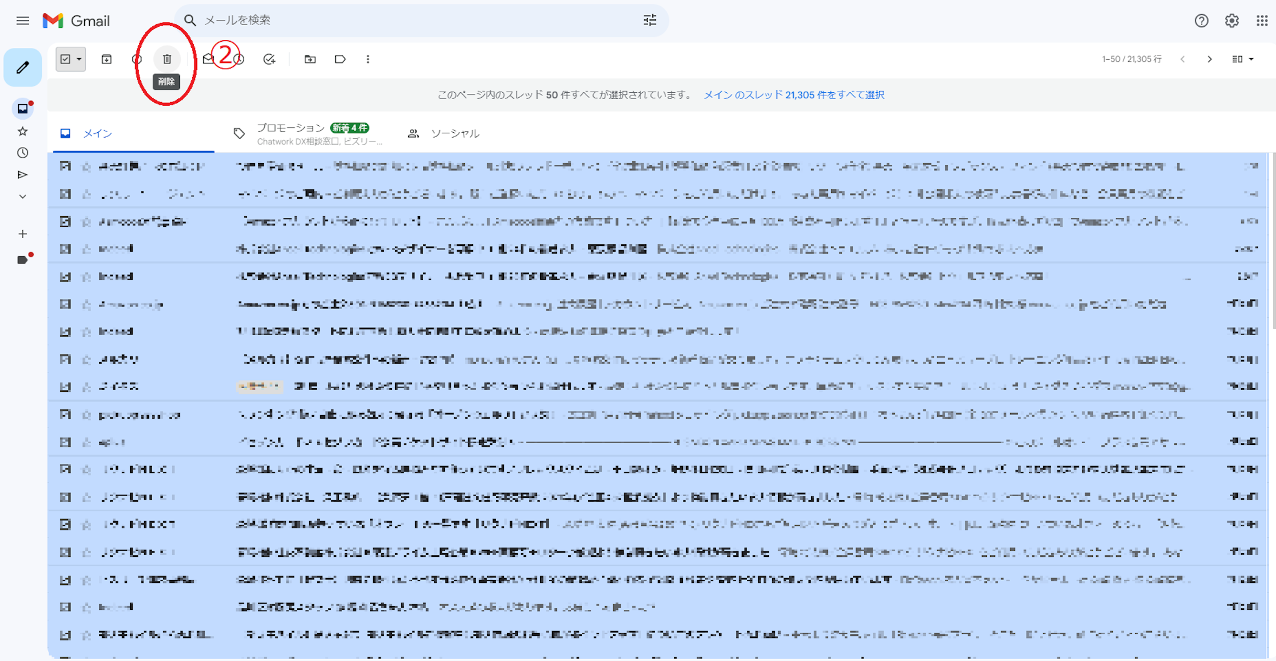Click the trash delete icon

[167, 59]
